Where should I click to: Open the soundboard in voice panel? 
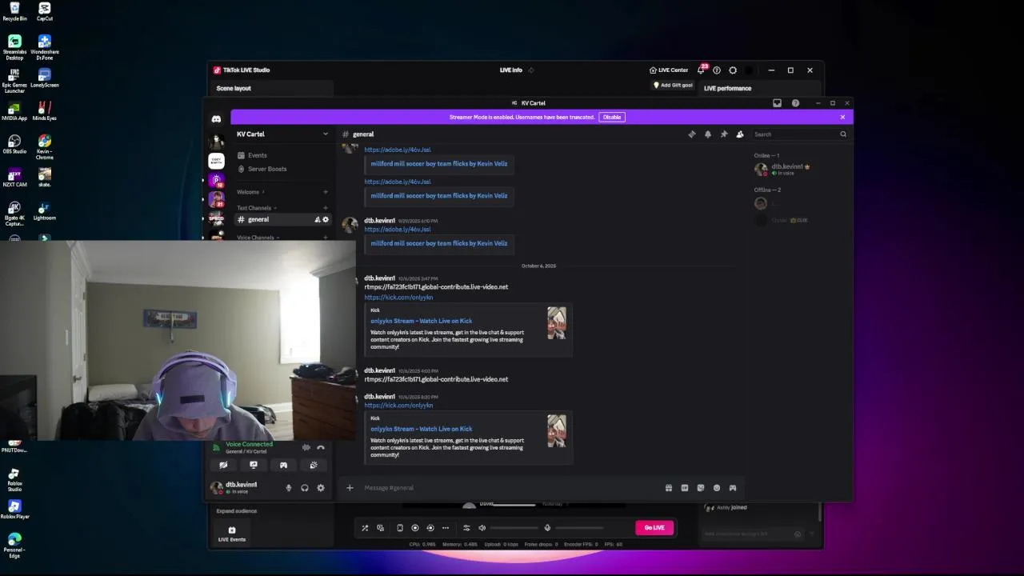pyautogui.click(x=314, y=465)
